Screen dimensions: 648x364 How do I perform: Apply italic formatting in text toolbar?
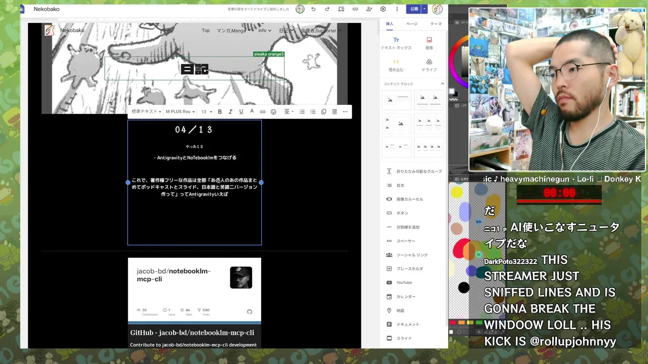[x=230, y=112]
